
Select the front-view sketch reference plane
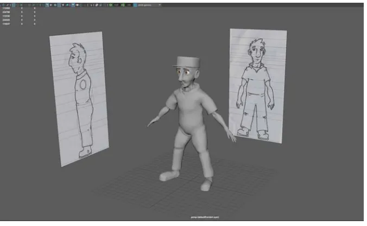258,86
